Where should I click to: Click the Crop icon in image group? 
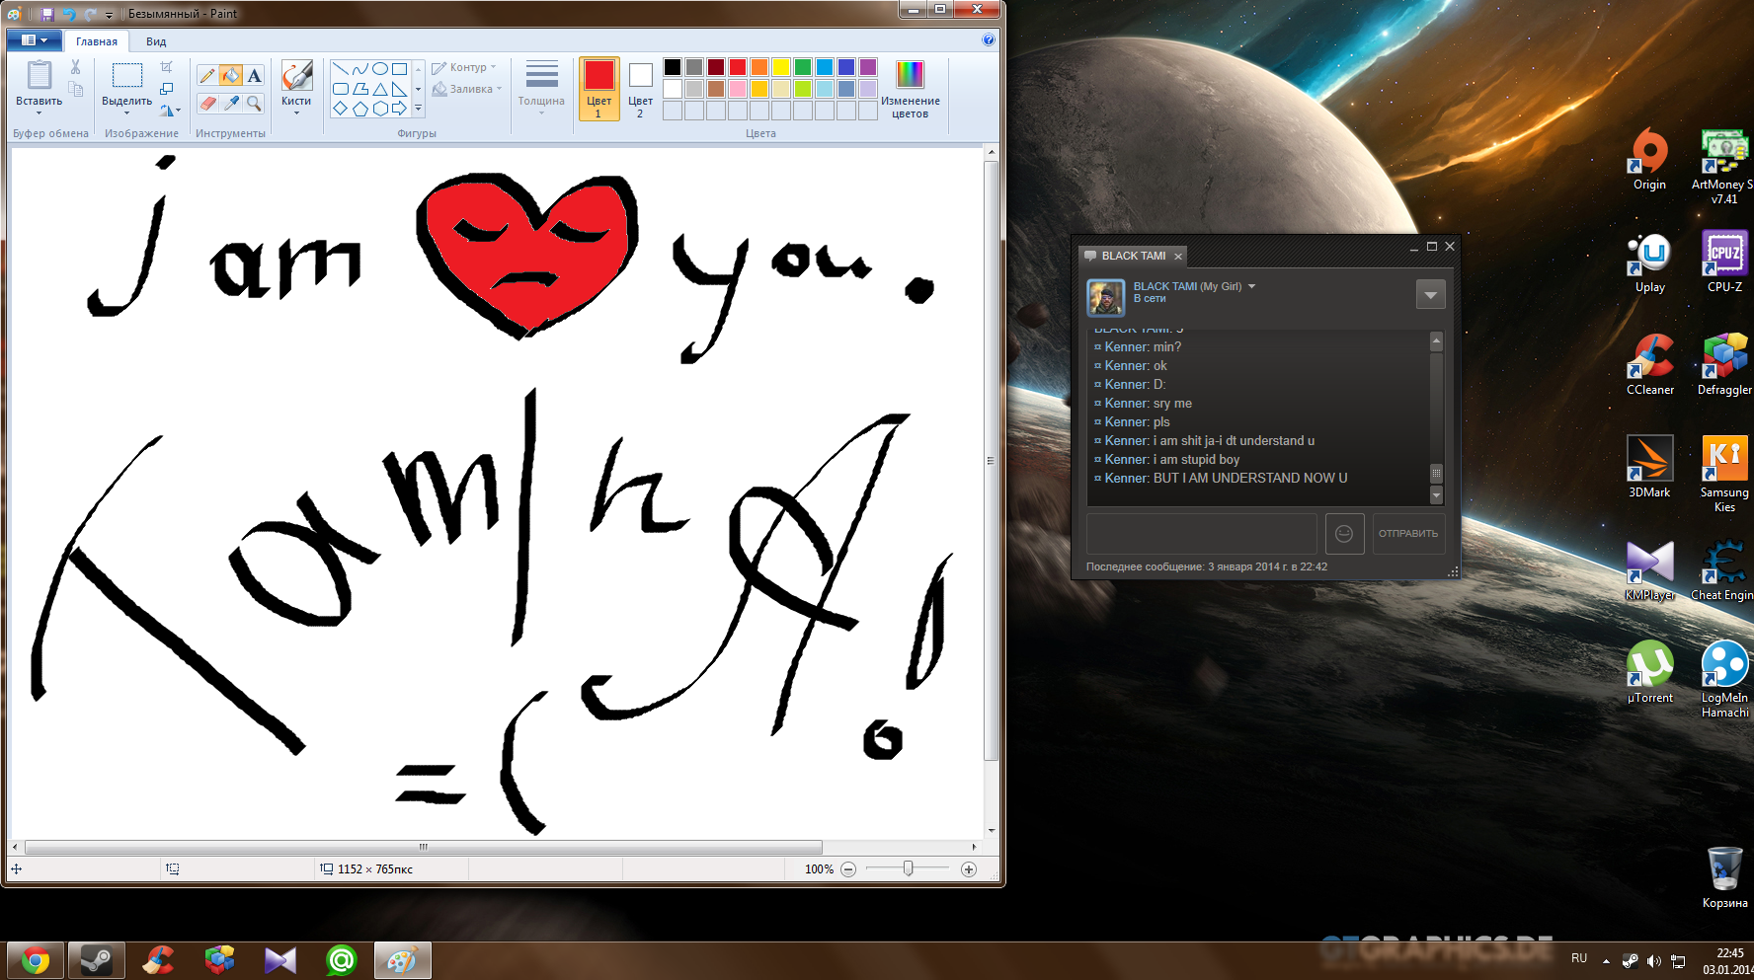pyautogui.click(x=167, y=66)
